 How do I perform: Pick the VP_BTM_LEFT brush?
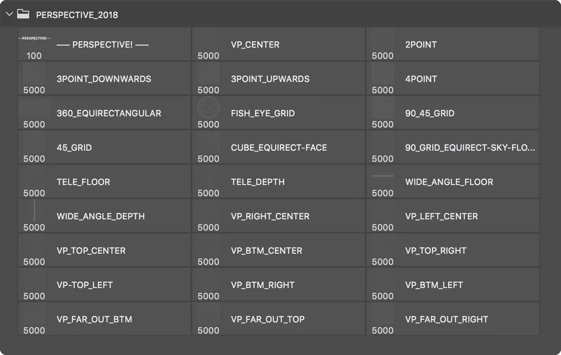[x=453, y=285]
